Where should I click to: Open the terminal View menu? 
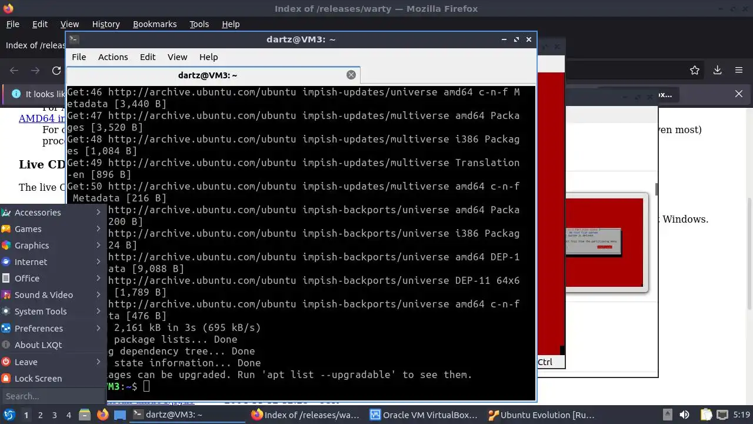click(177, 57)
